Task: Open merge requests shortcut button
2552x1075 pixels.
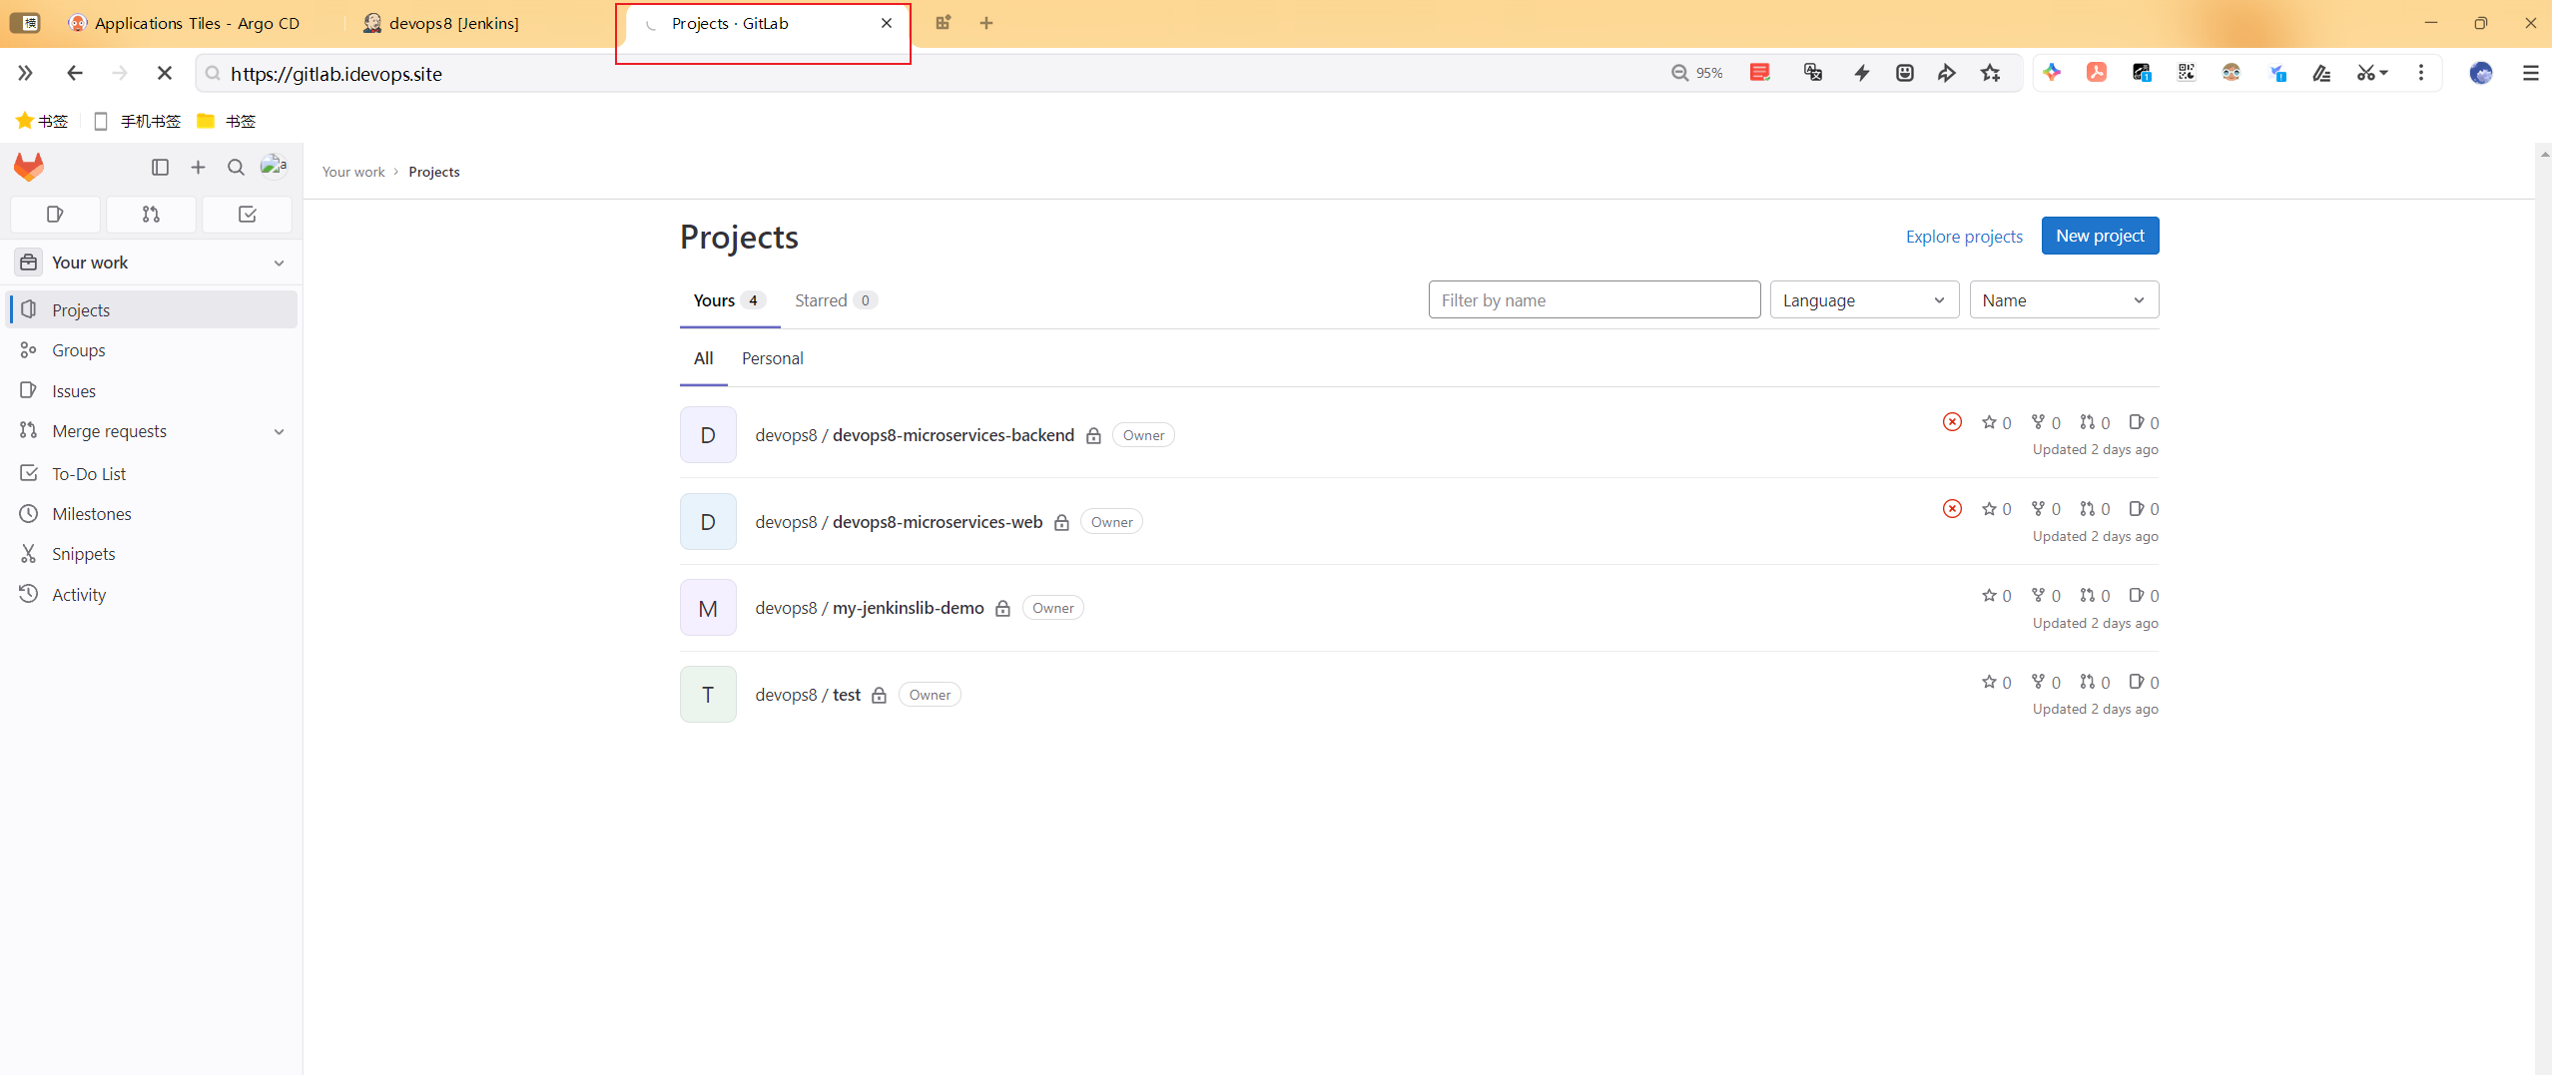Action: coord(151,214)
